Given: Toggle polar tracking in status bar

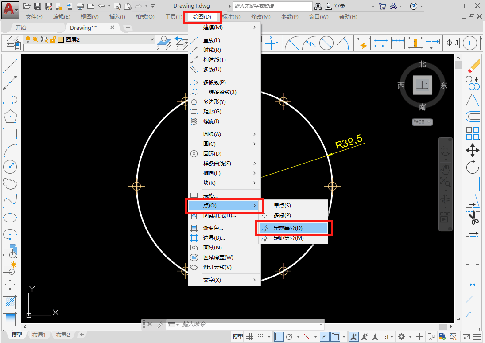Looking at the screenshot, I should (291, 337).
